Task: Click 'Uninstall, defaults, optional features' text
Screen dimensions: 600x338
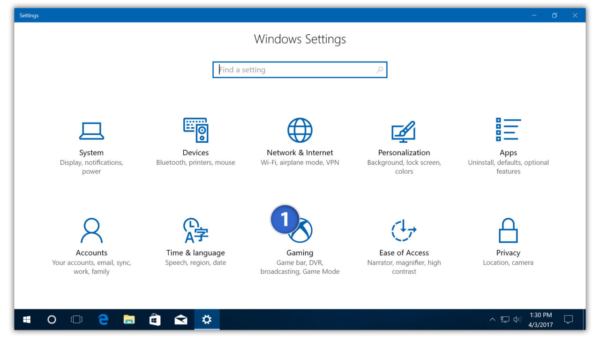Action: [x=508, y=167]
